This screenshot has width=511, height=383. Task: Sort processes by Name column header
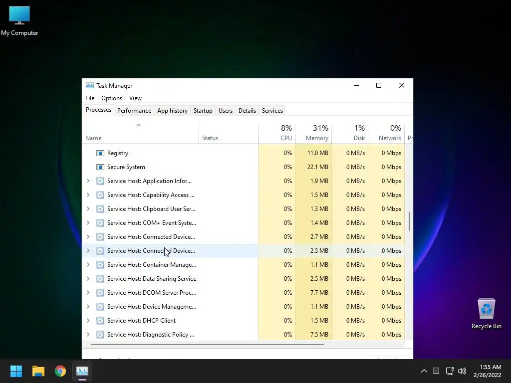pos(140,134)
